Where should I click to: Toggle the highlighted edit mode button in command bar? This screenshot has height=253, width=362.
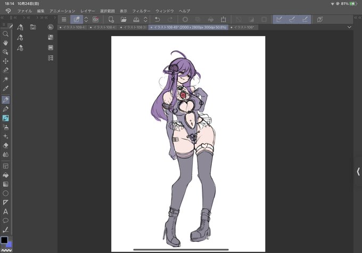(x=77, y=19)
